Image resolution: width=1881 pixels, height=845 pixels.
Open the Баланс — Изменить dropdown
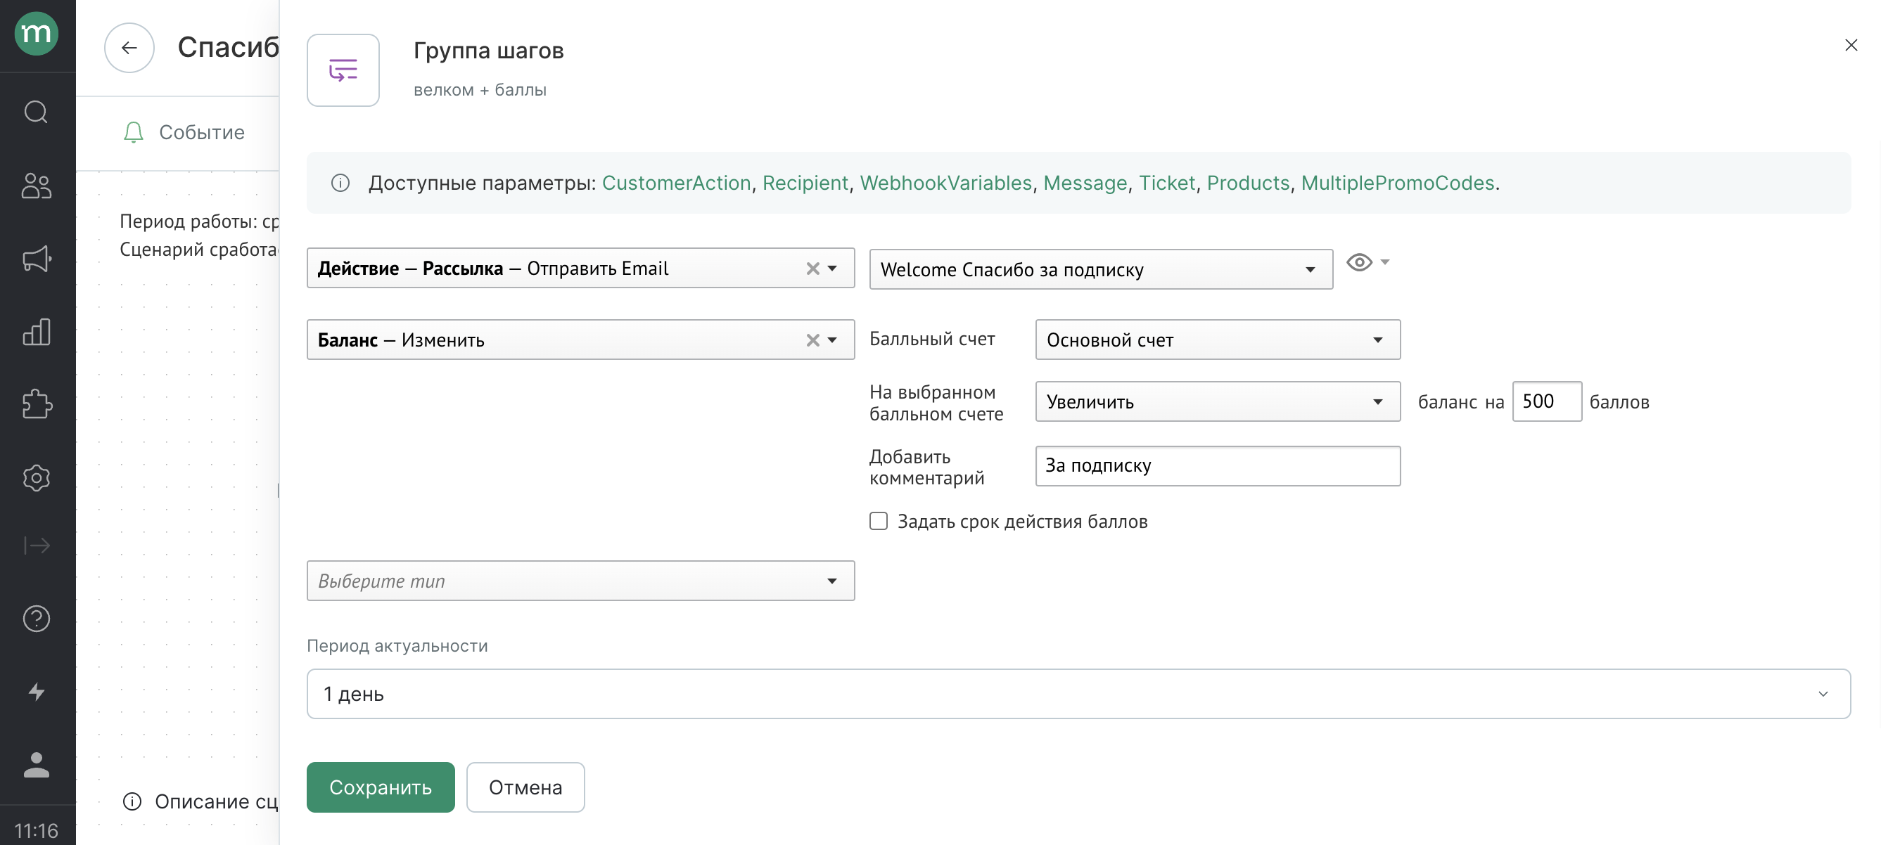click(580, 340)
